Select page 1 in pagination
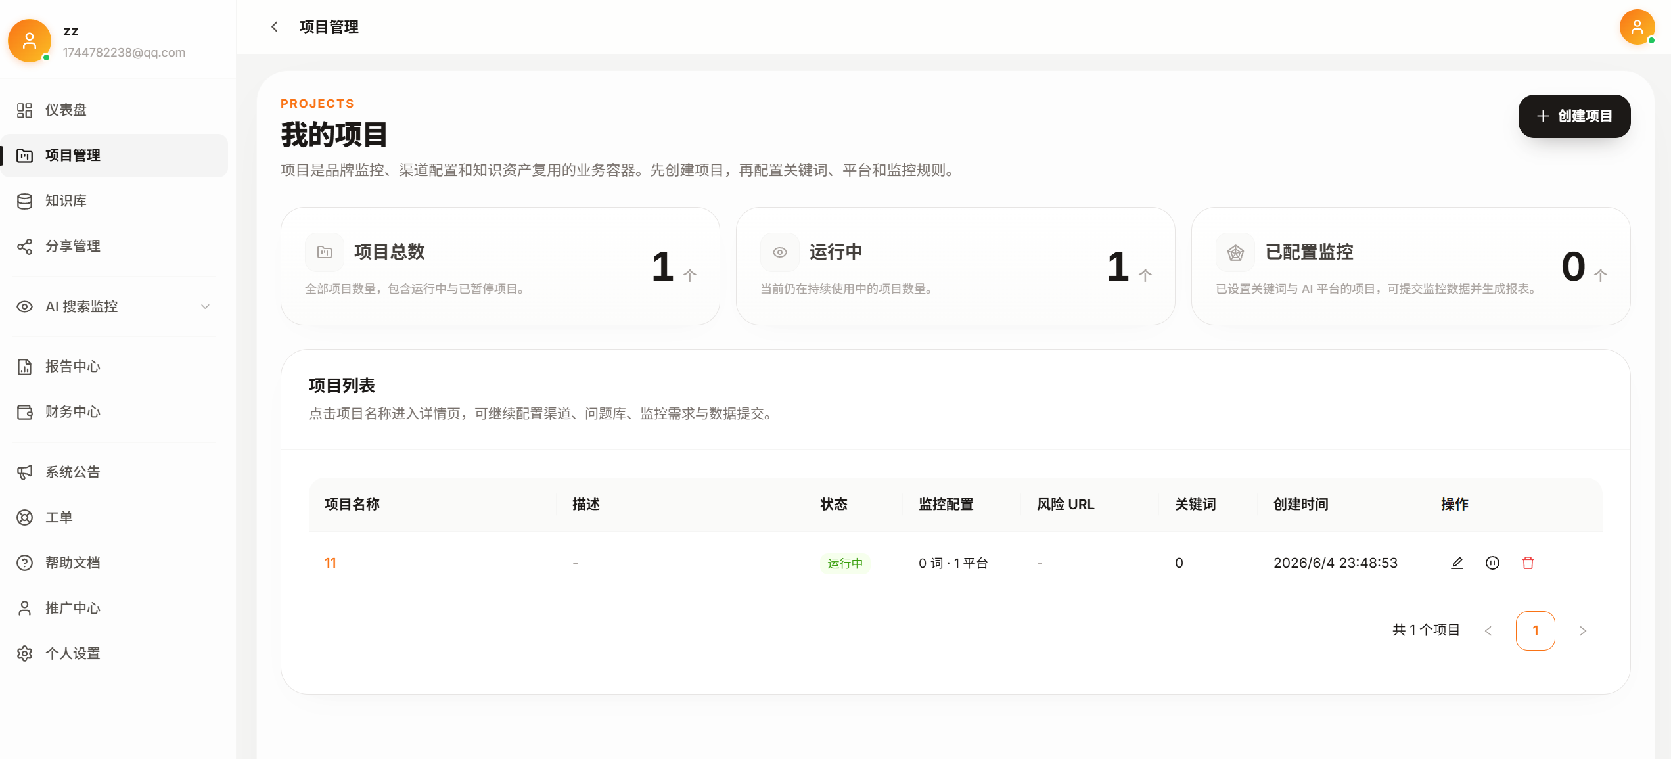This screenshot has height=759, width=1671. [1536, 631]
